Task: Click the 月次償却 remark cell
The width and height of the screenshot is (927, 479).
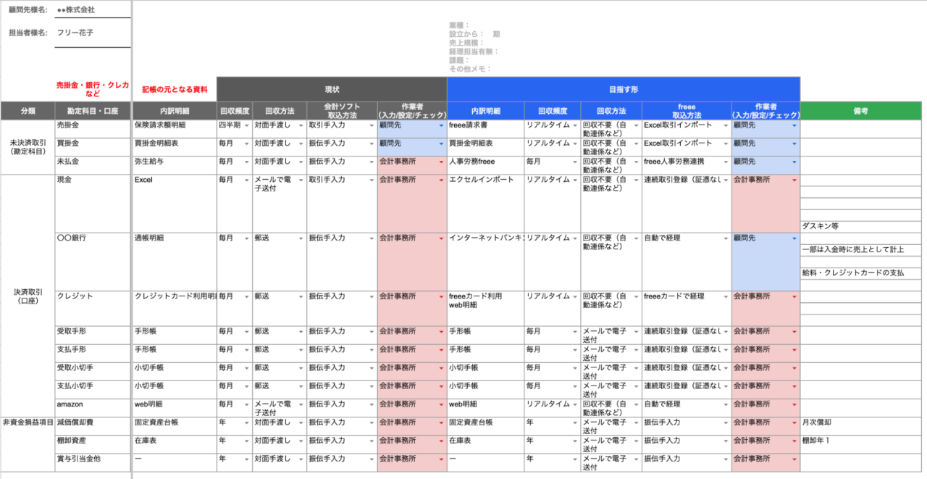Action: click(861, 426)
